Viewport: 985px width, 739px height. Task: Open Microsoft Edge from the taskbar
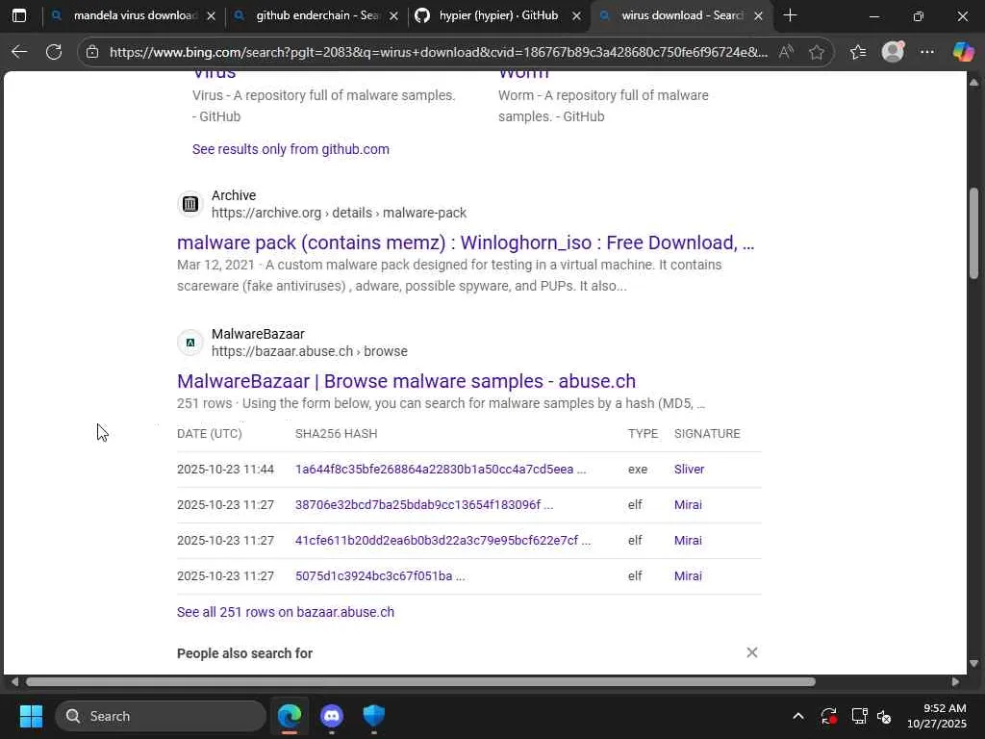coord(290,716)
